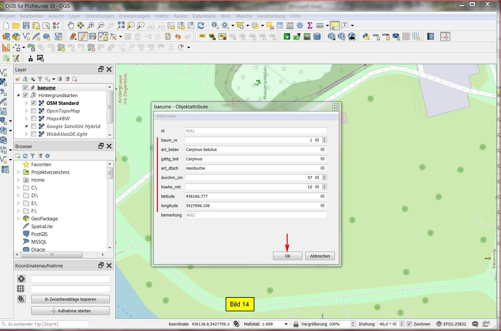Select the Pan Map hand tool
The width and height of the screenshot is (501, 331).
point(70,25)
